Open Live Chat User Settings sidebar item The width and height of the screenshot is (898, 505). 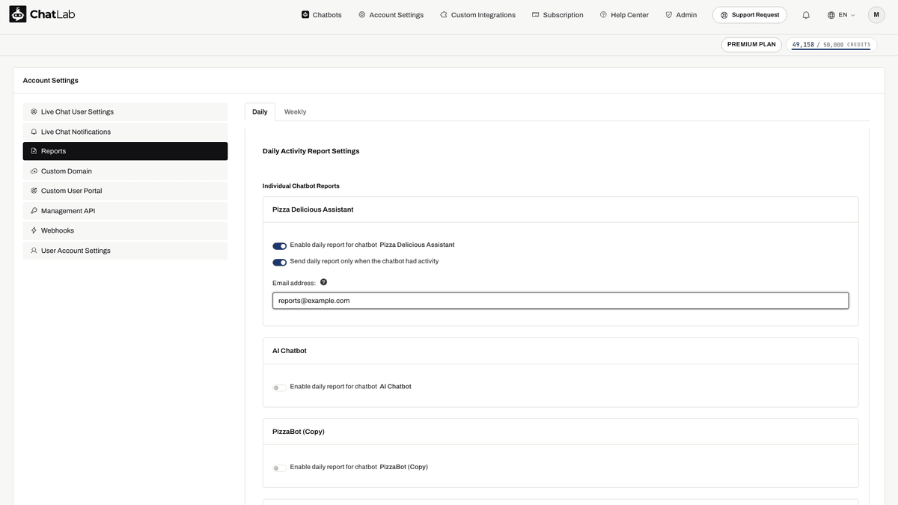pos(125,111)
